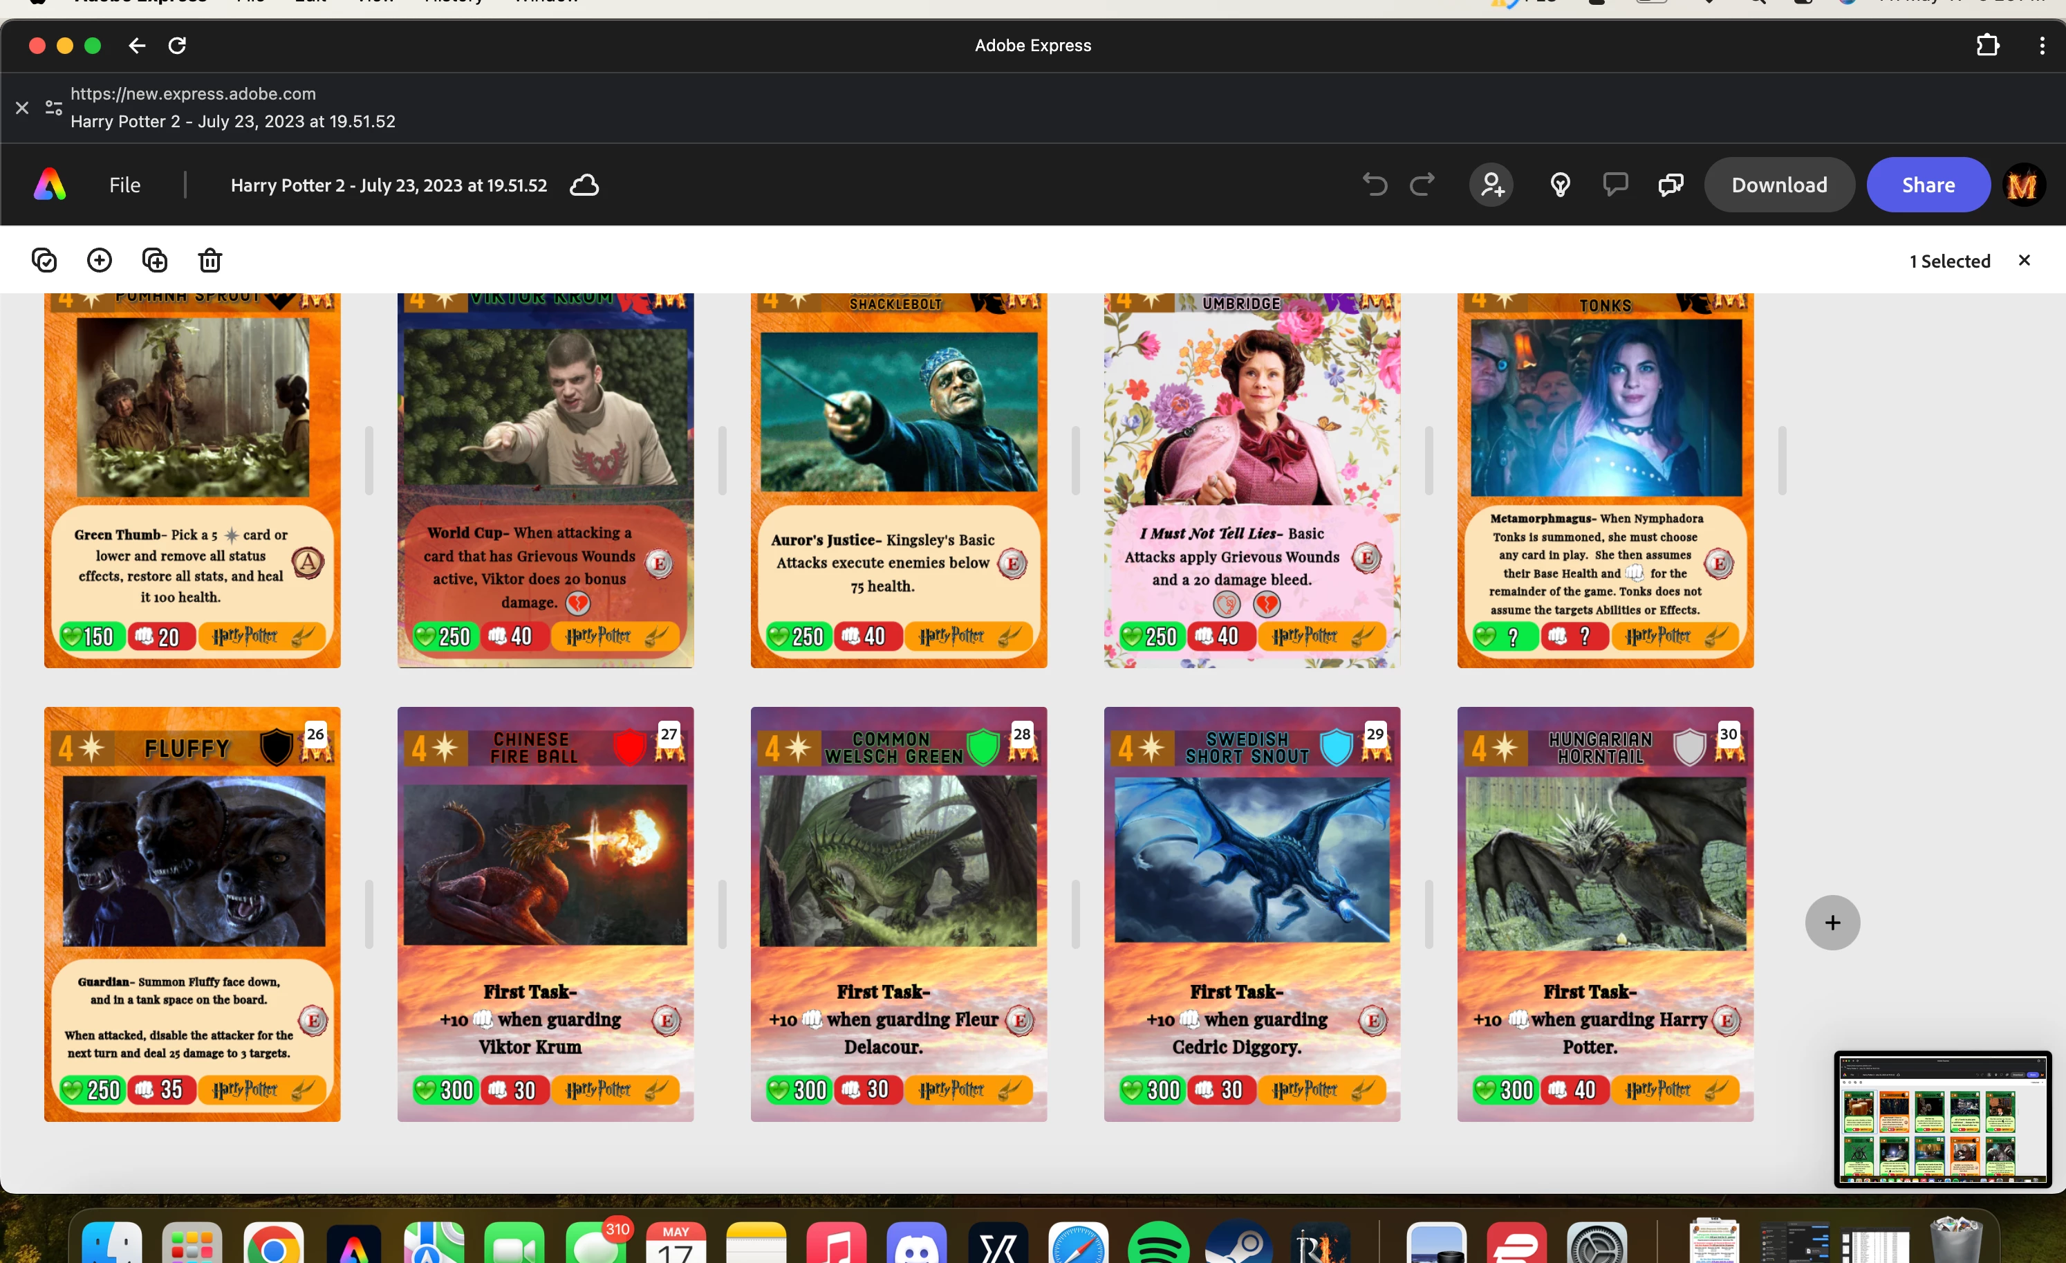Delete selected page with trash icon
This screenshot has width=2066, height=1263.
[x=210, y=261]
